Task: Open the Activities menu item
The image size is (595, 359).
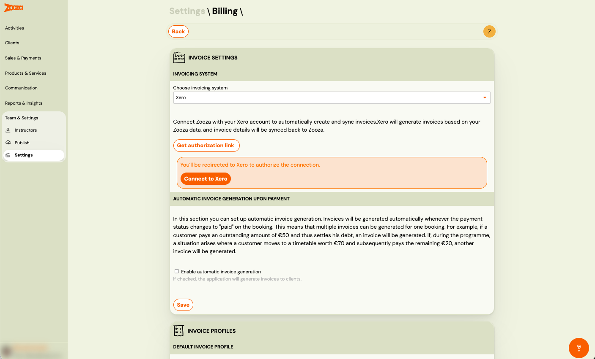Action: [14, 28]
